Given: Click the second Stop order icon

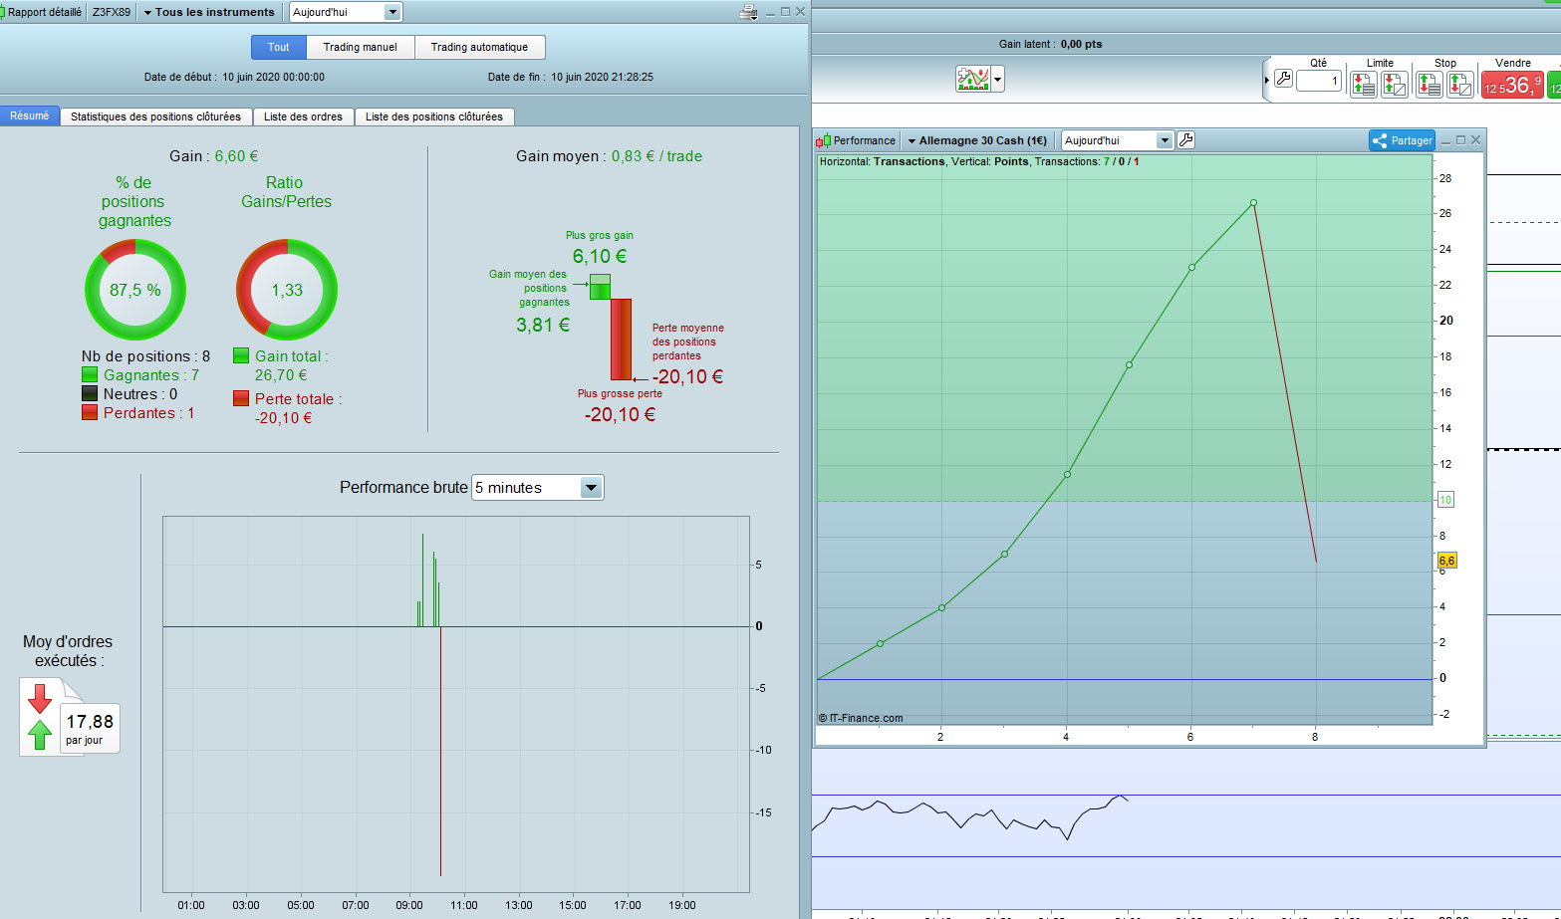Looking at the screenshot, I should point(1459,85).
